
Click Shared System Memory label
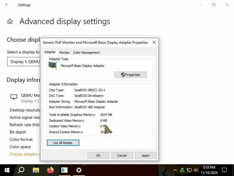point(66,132)
